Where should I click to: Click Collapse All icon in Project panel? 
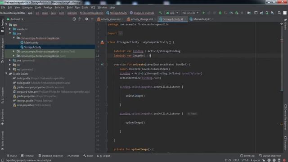pyautogui.click(x=80, y=19)
